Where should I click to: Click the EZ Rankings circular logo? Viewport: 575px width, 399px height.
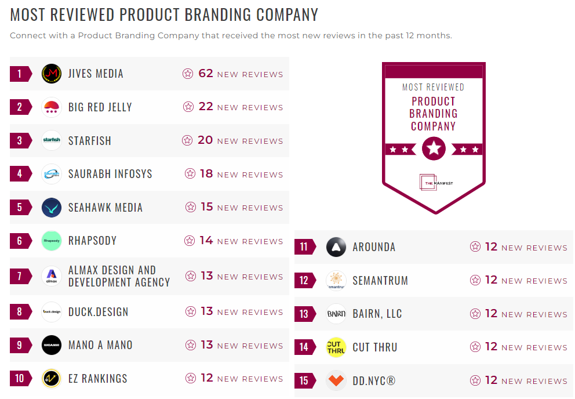(x=52, y=378)
